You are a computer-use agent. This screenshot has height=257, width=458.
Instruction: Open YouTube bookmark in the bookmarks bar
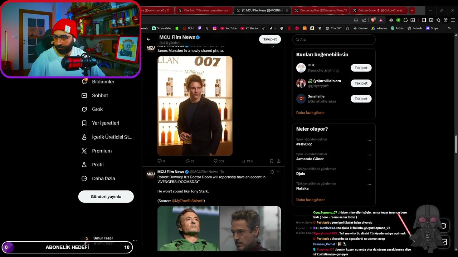click(228, 28)
